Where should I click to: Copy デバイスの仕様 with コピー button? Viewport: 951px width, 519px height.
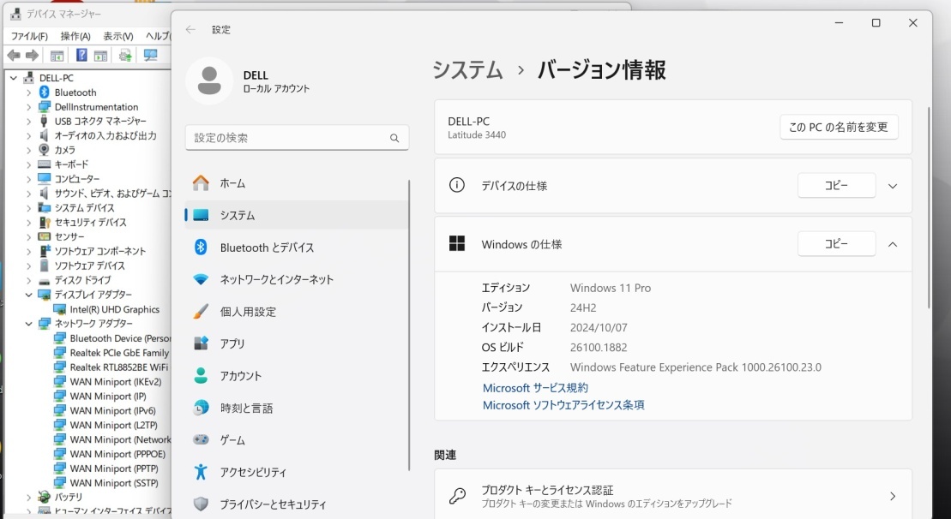tap(836, 185)
